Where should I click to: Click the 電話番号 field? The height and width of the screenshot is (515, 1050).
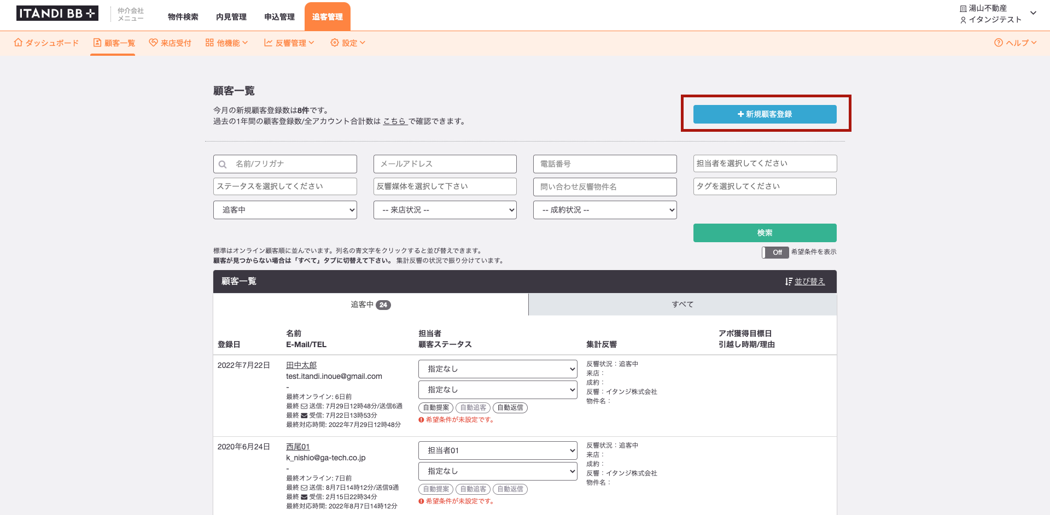coord(605,164)
